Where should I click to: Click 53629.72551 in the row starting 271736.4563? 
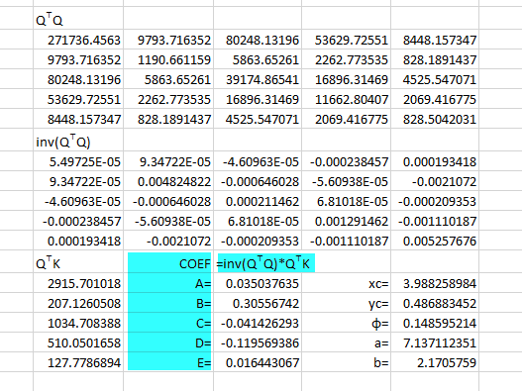tap(347, 40)
